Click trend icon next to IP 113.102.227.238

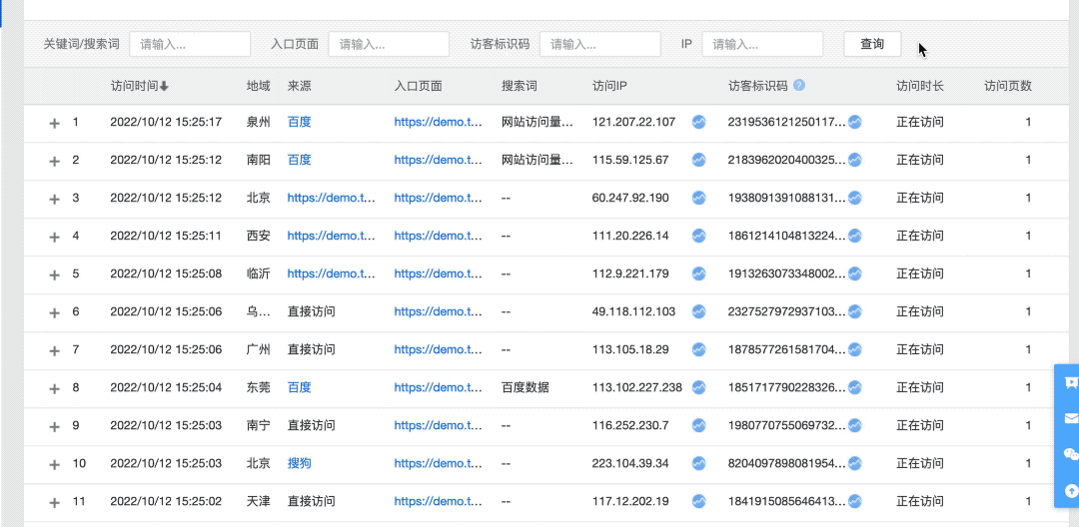pyautogui.click(x=698, y=387)
